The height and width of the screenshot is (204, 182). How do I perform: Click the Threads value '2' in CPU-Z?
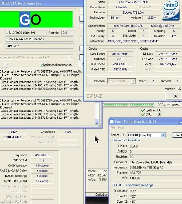coord(177,81)
